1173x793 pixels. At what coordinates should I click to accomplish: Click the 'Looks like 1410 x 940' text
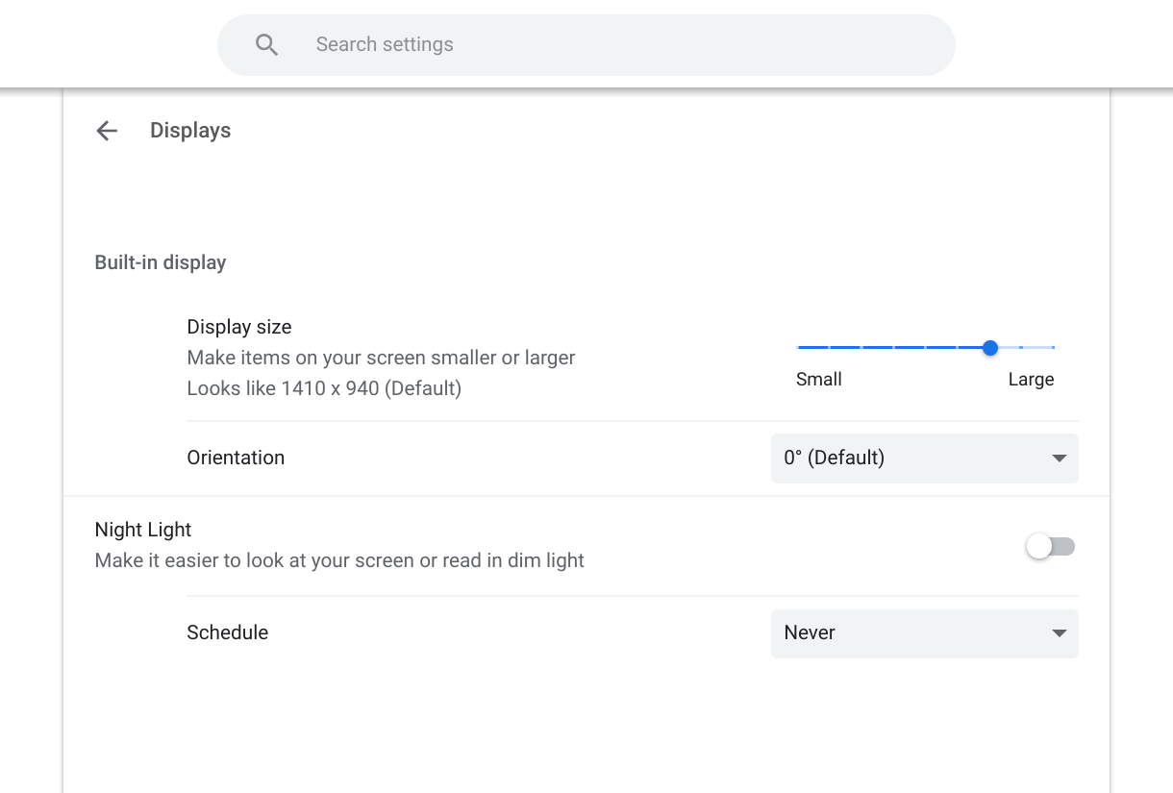point(324,388)
